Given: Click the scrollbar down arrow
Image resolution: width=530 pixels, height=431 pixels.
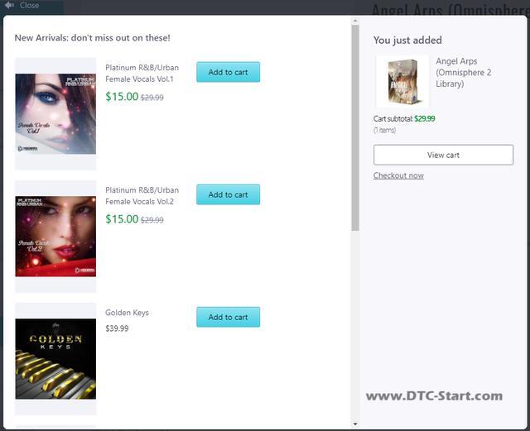Looking at the screenshot, I should pos(355,424).
